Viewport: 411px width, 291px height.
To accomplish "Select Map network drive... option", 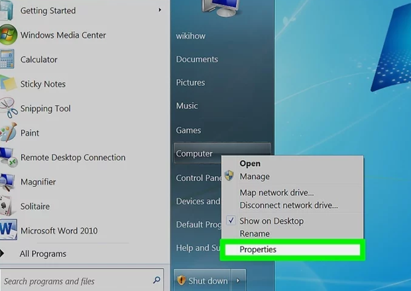I will click(277, 193).
